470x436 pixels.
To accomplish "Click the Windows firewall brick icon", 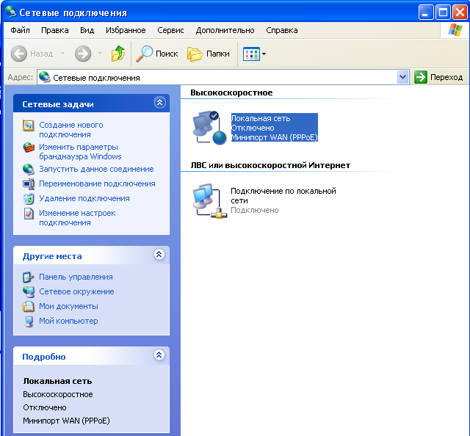I will (x=29, y=147).
